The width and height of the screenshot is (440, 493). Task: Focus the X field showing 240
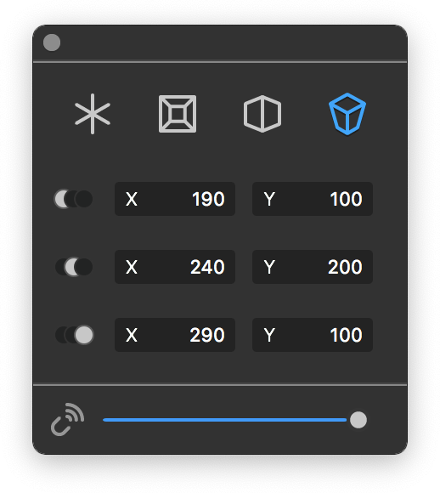(x=175, y=267)
